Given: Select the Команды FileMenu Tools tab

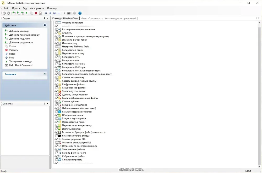Looking at the screenshot, I should (x=65, y=19).
